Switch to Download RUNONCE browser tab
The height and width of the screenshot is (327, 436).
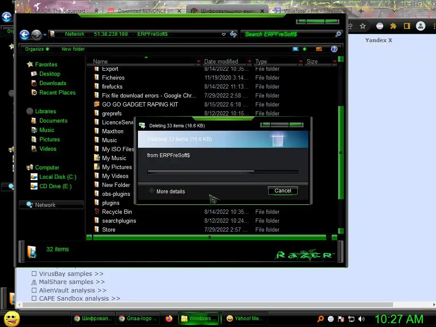(x=145, y=11)
